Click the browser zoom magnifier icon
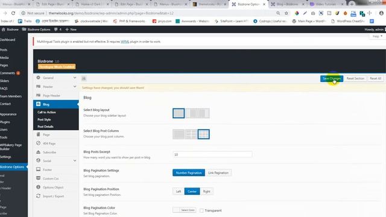 278,13
